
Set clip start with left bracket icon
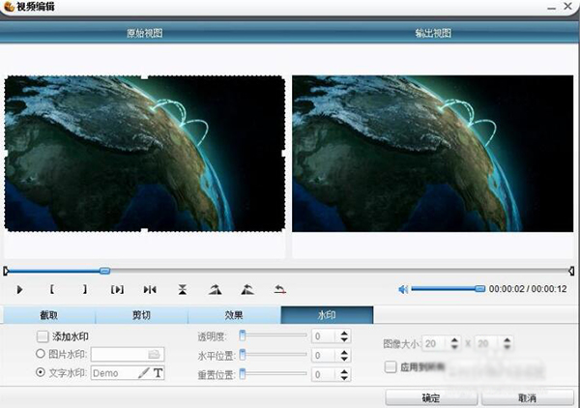52,289
